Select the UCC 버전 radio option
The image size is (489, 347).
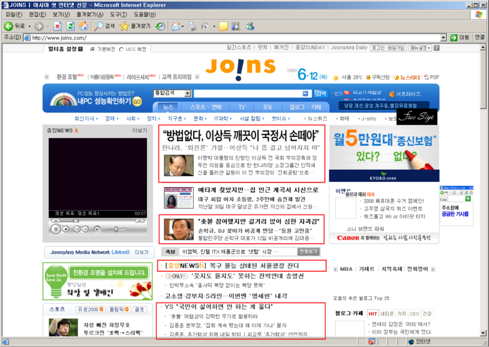coord(121,49)
